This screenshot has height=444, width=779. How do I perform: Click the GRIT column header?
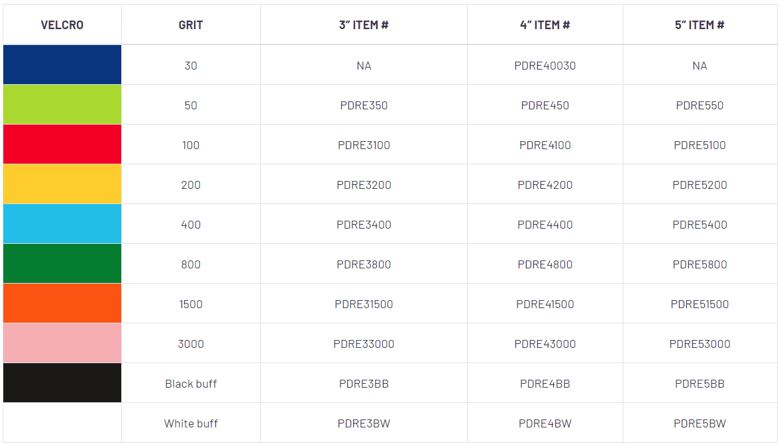pos(191,25)
